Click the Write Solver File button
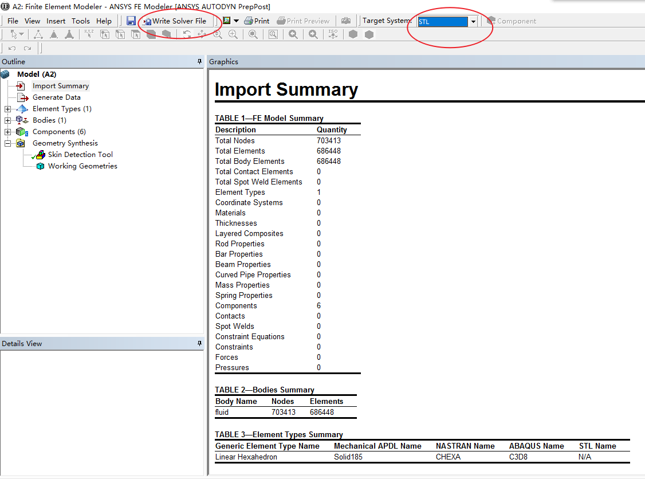Screen dimensions: 645x479 pyautogui.click(x=175, y=21)
